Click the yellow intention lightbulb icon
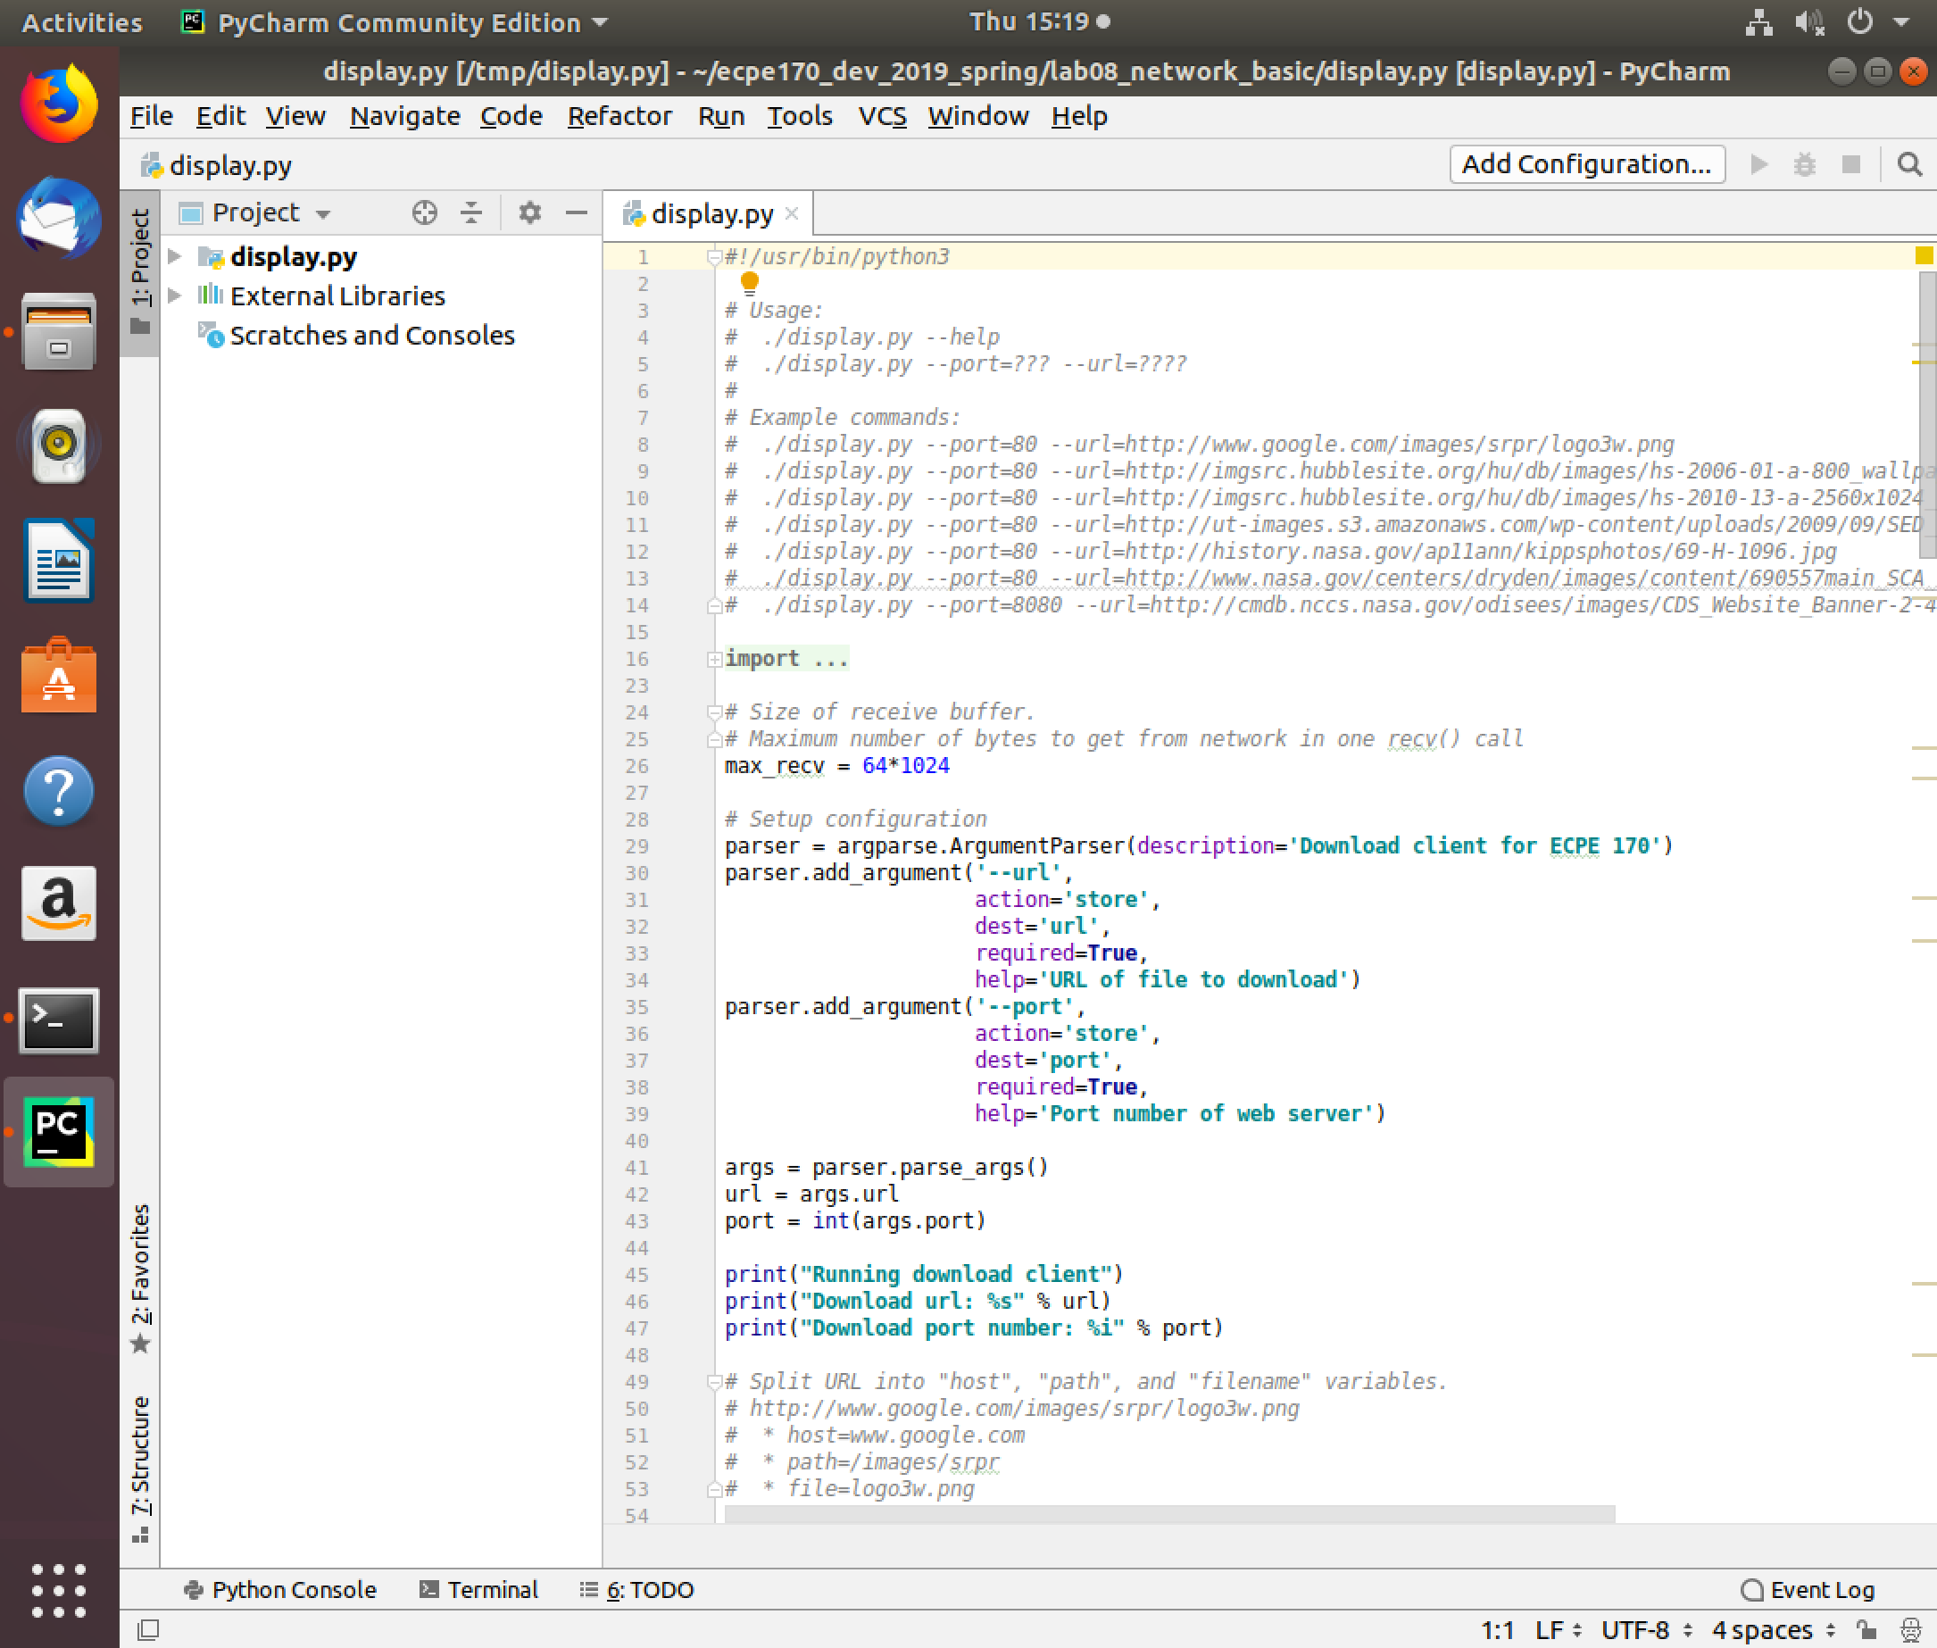 pos(749,281)
